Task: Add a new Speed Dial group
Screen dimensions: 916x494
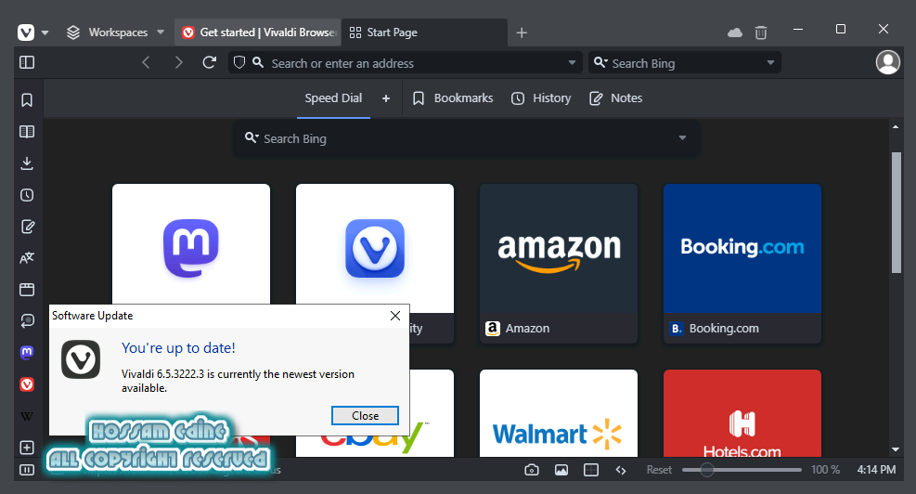Action: (x=385, y=98)
